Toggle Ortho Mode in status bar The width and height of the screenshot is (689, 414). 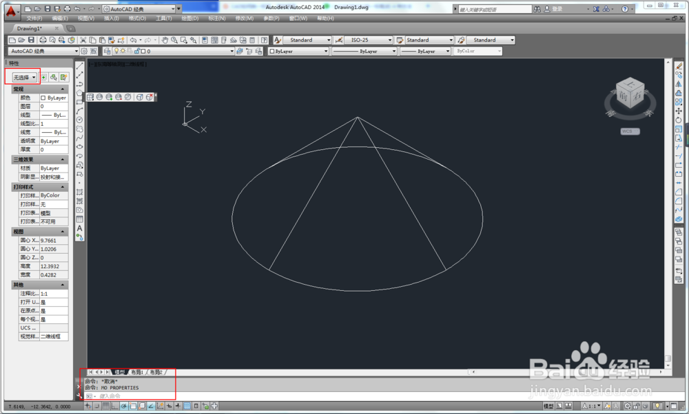coord(114,406)
